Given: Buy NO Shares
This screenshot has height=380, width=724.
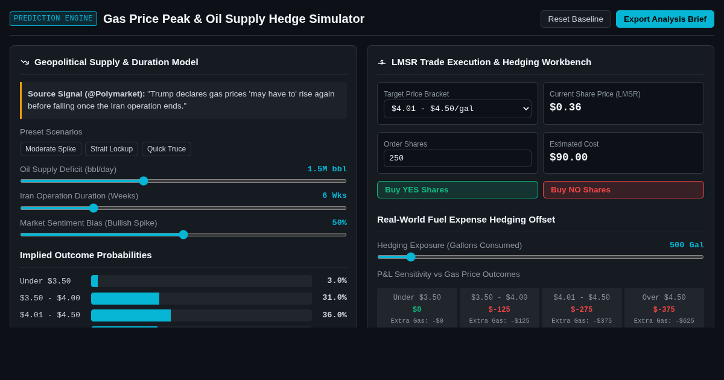Looking at the screenshot, I should click(623, 189).
